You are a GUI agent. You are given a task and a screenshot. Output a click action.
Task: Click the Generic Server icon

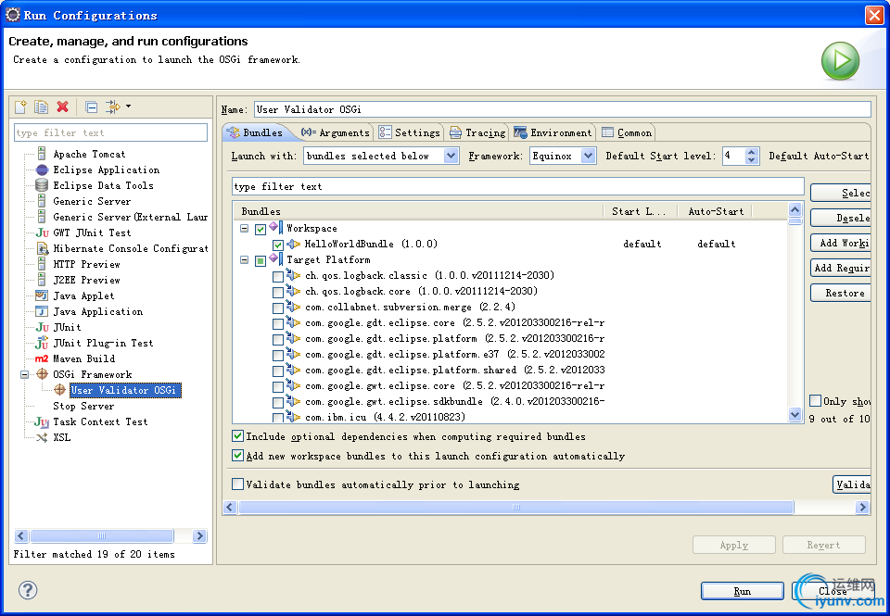[x=42, y=201]
